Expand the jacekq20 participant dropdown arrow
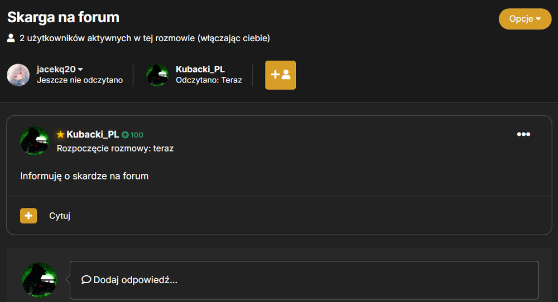558x302 pixels. click(80, 69)
